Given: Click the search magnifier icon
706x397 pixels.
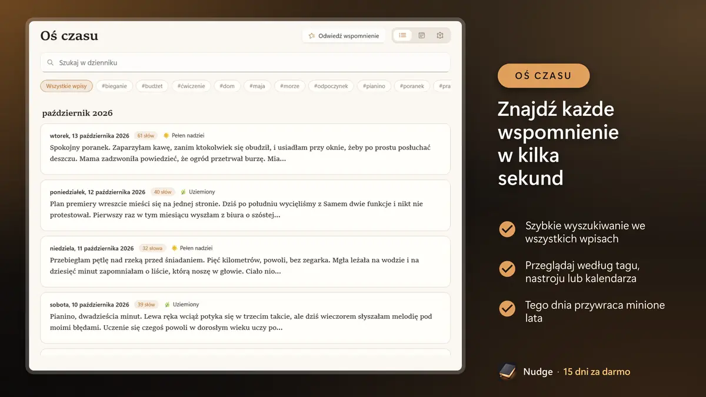Looking at the screenshot, I should coord(50,62).
